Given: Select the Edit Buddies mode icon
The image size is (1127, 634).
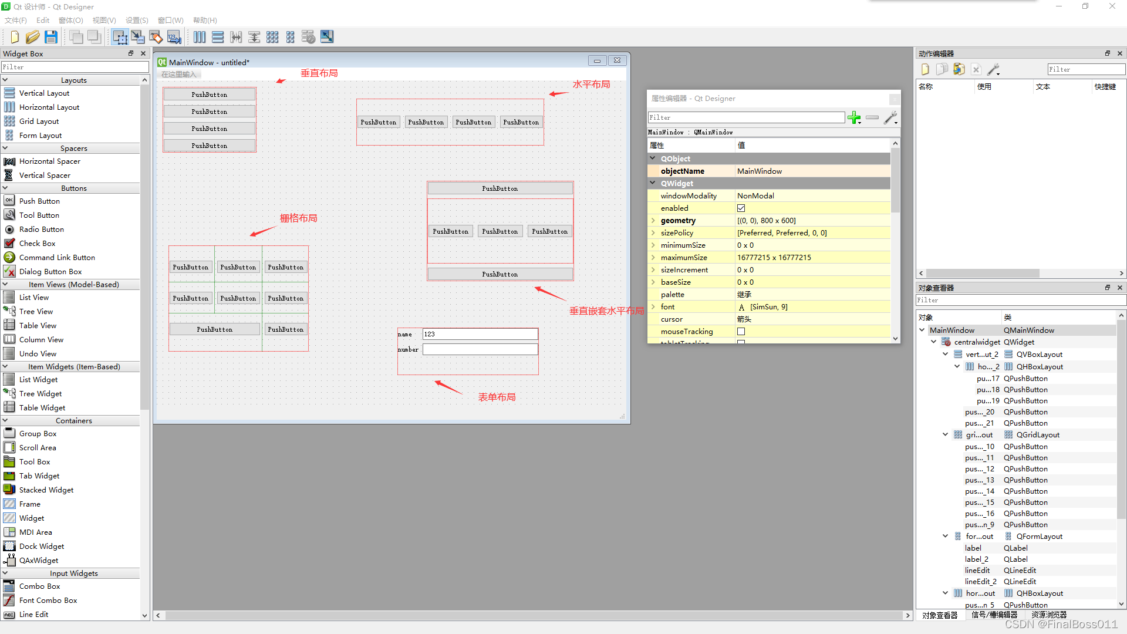Looking at the screenshot, I should click(x=156, y=37).
